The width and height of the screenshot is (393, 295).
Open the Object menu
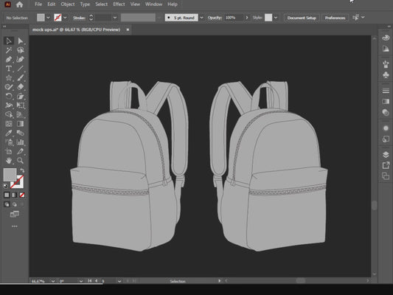tap(68, 4)
